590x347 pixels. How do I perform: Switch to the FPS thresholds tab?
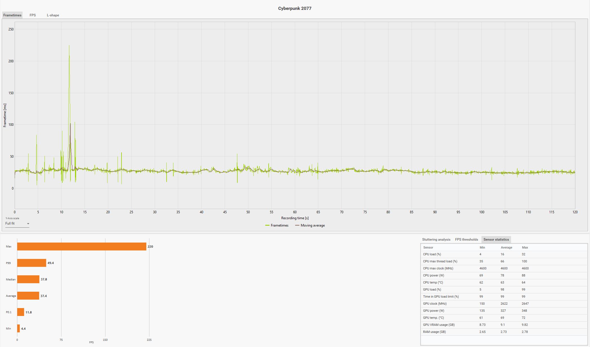point(466,240)
